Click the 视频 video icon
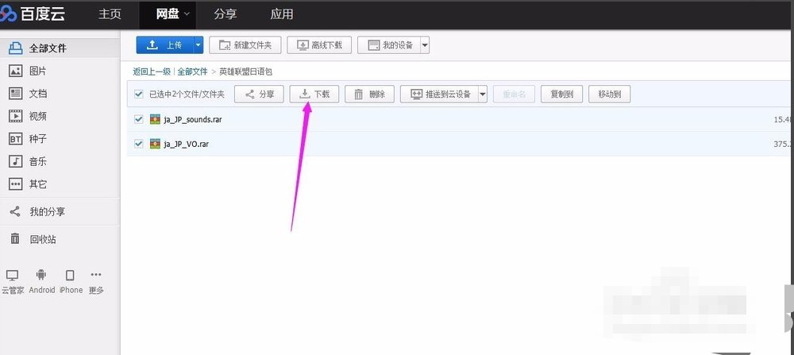 click(16, 117)
